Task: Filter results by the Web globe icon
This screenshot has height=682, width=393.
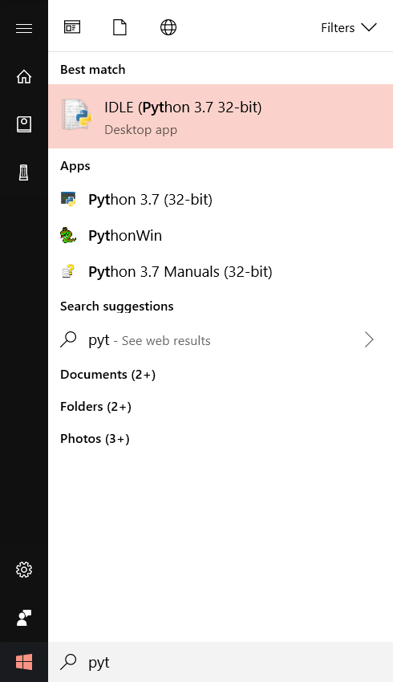Action: click(x=168, y=27)
